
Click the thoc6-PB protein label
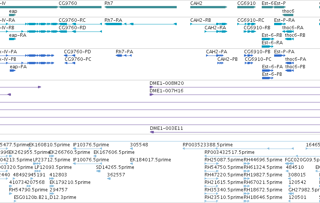click(295, 67)
